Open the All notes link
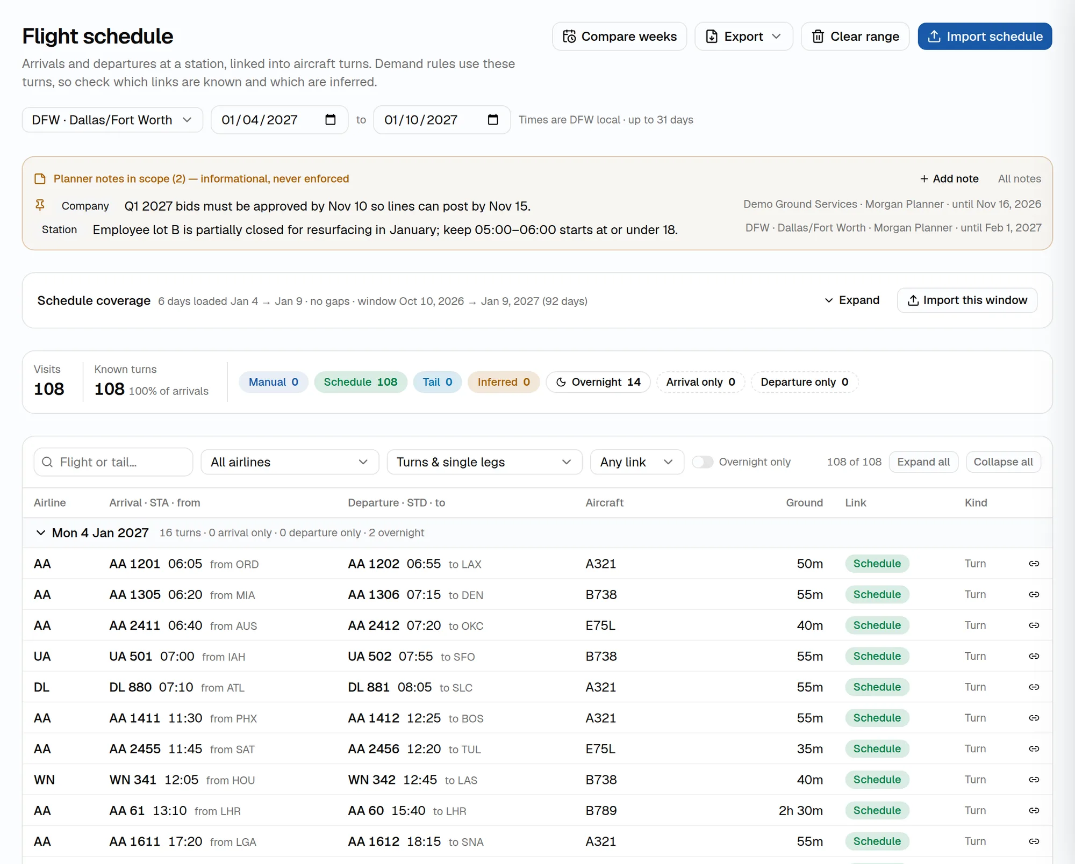The image size is (1075, 864). point(1019,179)
